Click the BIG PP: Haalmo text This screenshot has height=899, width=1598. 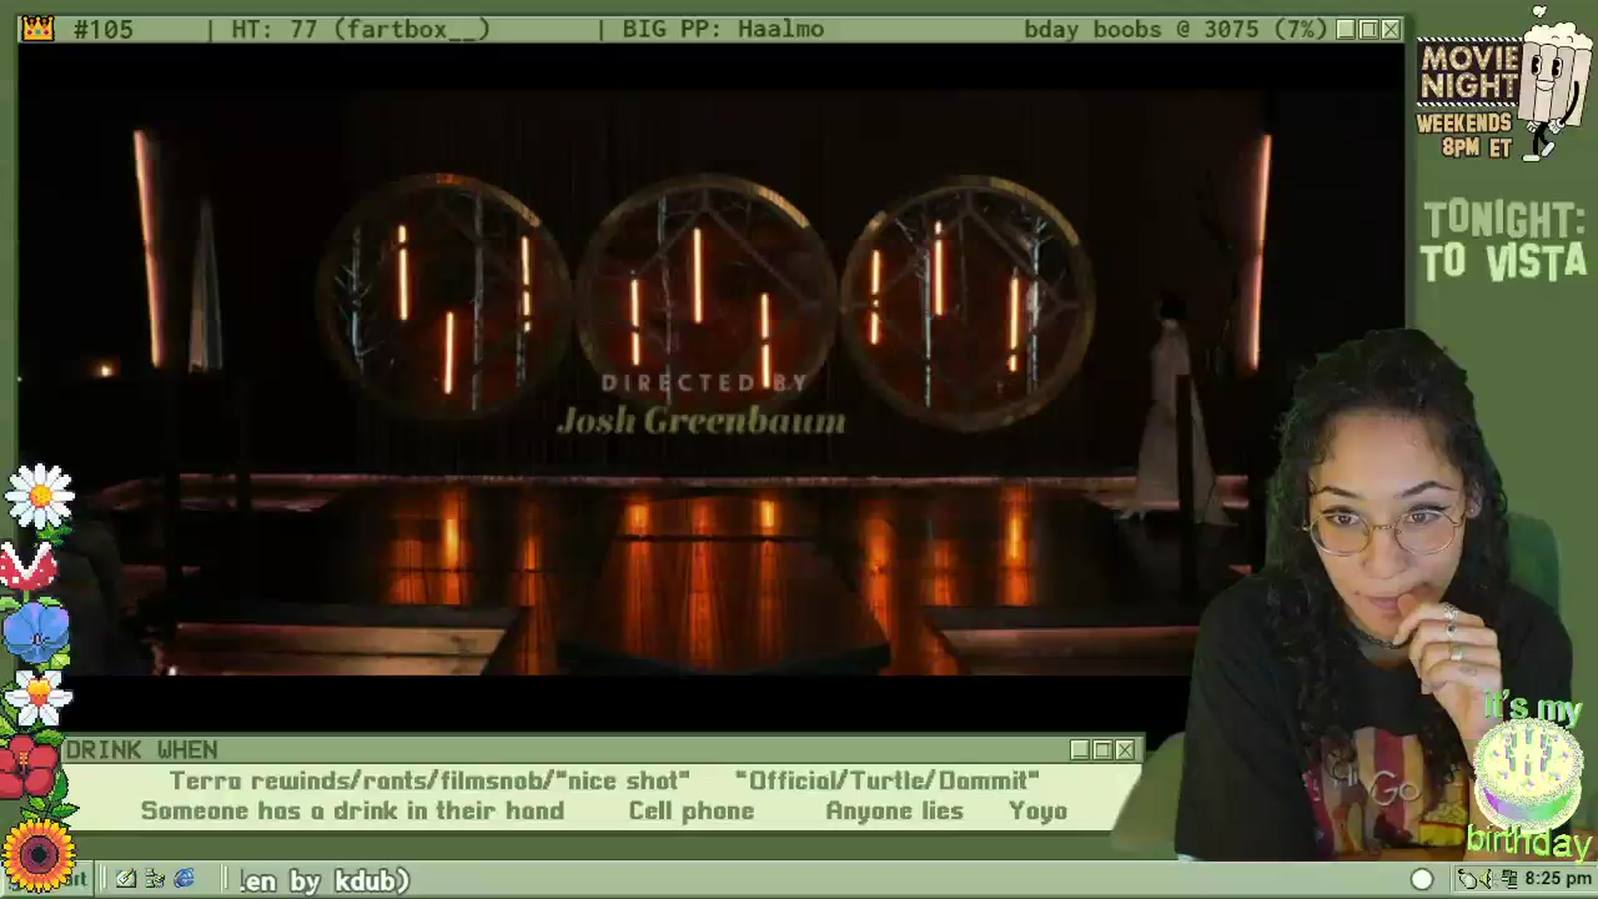(x=723, y=29)
